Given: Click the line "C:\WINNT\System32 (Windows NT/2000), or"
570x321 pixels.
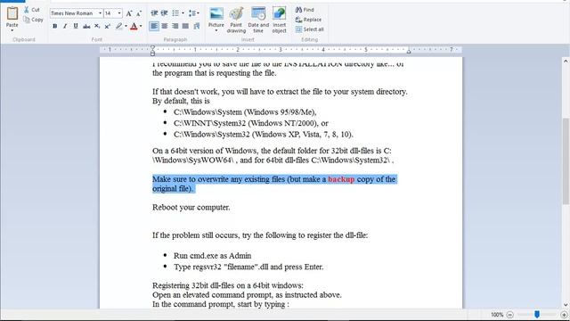Looking at the screenshot, I should pyautogui.click(x=251, y=123).
